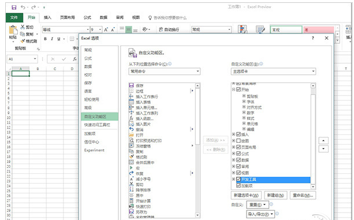The height and width of the screenshot is (220, 354).
Task: Toggle Italic formatting in the ribbon
Action: (52, 39)
